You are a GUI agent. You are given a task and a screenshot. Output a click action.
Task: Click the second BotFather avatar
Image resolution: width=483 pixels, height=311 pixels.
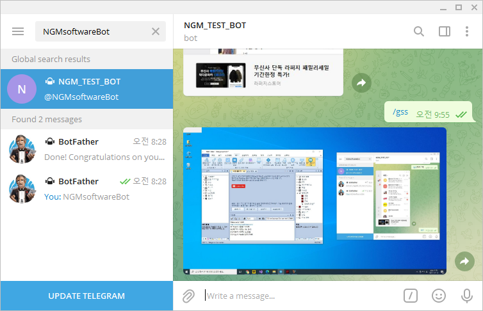tap(22, 189)
